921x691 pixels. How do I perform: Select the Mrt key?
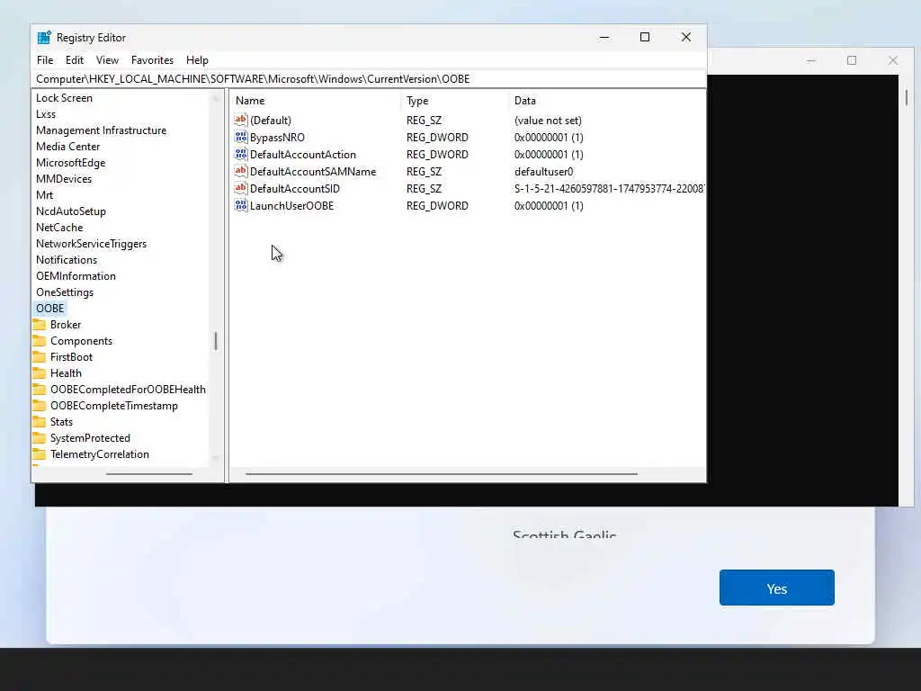pyautogui.click(x=44, y=194)
